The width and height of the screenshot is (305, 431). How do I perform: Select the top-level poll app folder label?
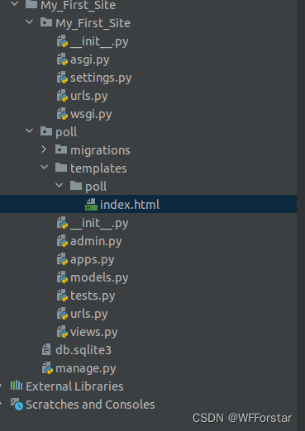[x=66, y=132]
